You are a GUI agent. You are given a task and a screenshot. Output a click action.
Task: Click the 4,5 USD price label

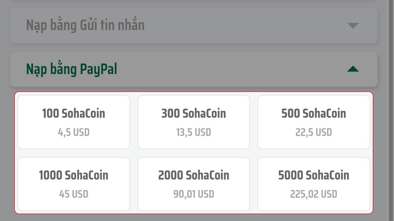(x=73, y=132)
